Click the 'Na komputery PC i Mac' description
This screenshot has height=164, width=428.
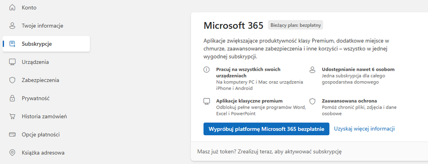[x=260, y=85]
